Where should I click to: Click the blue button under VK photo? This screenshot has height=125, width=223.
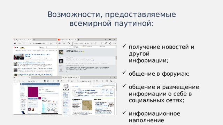33,99
